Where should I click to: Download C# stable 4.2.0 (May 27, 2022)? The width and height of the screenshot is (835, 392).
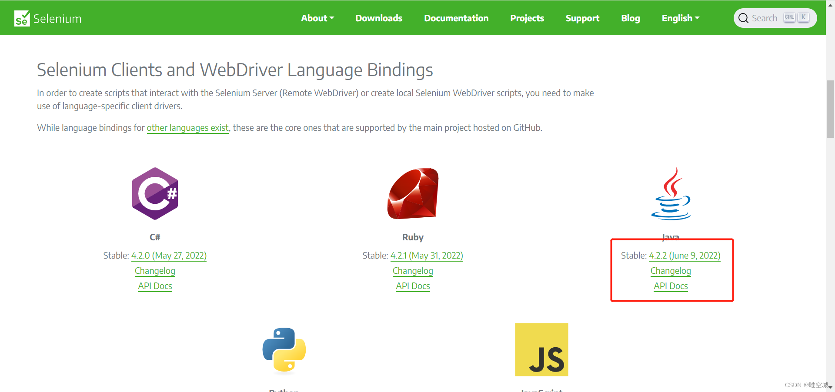click(169, 256)
